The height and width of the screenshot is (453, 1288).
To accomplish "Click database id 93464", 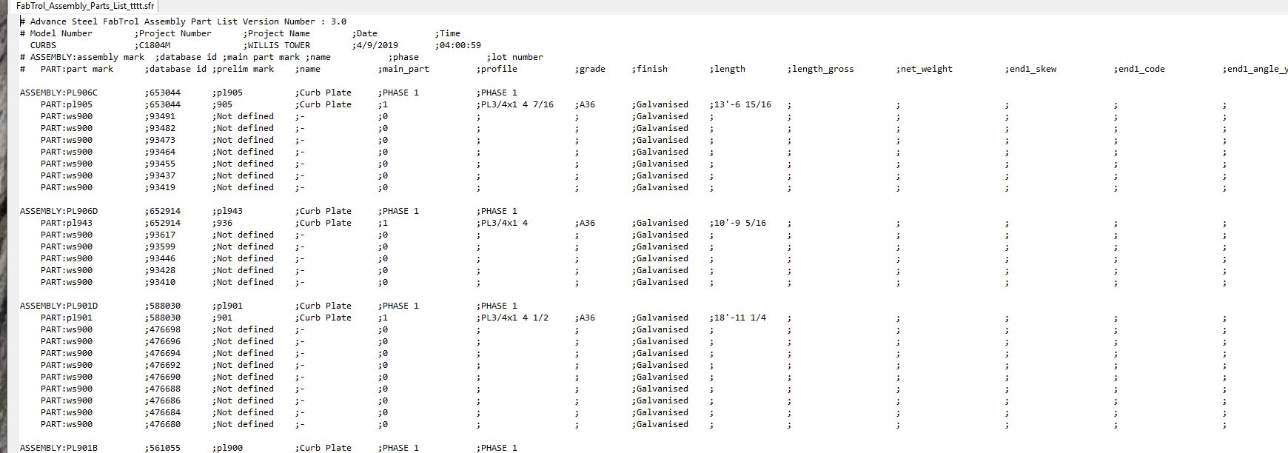I will pos(163,152).
